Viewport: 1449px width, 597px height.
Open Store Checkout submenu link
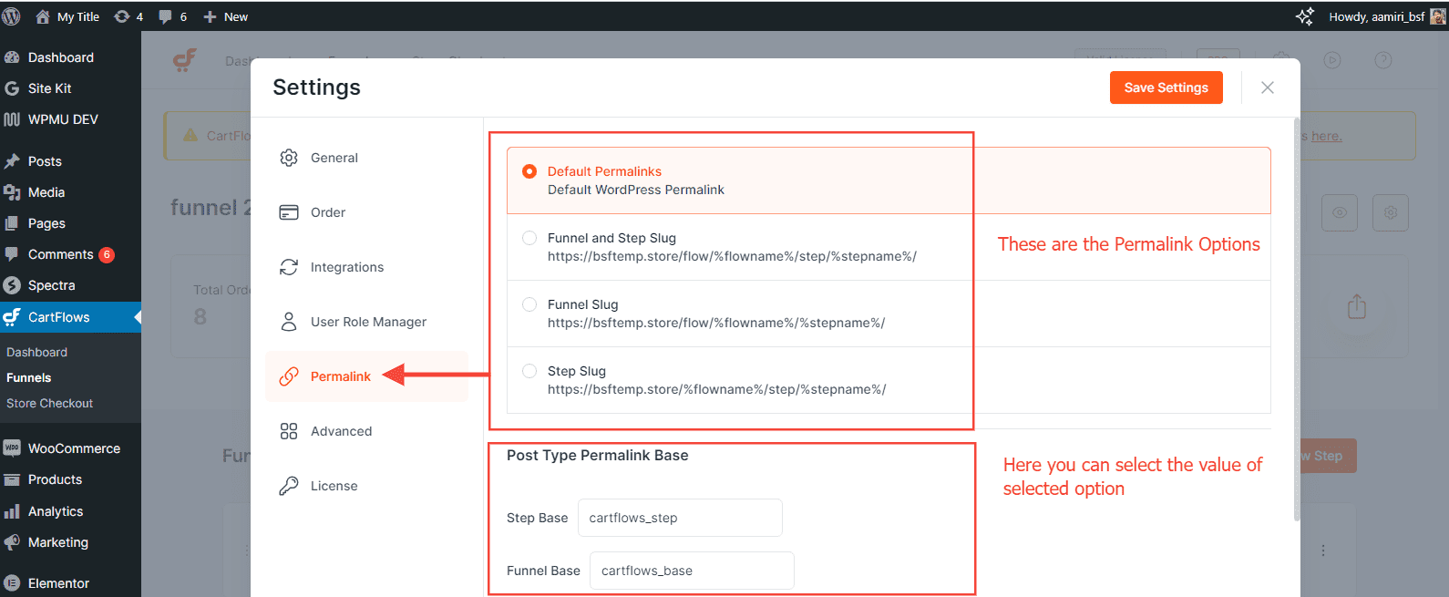[50, 403]
